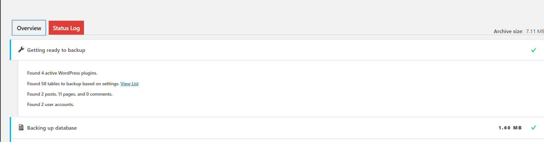544x142 pixels.
Task: Select the Found 4 active WordPress plugins line
Action: [62, 73]
